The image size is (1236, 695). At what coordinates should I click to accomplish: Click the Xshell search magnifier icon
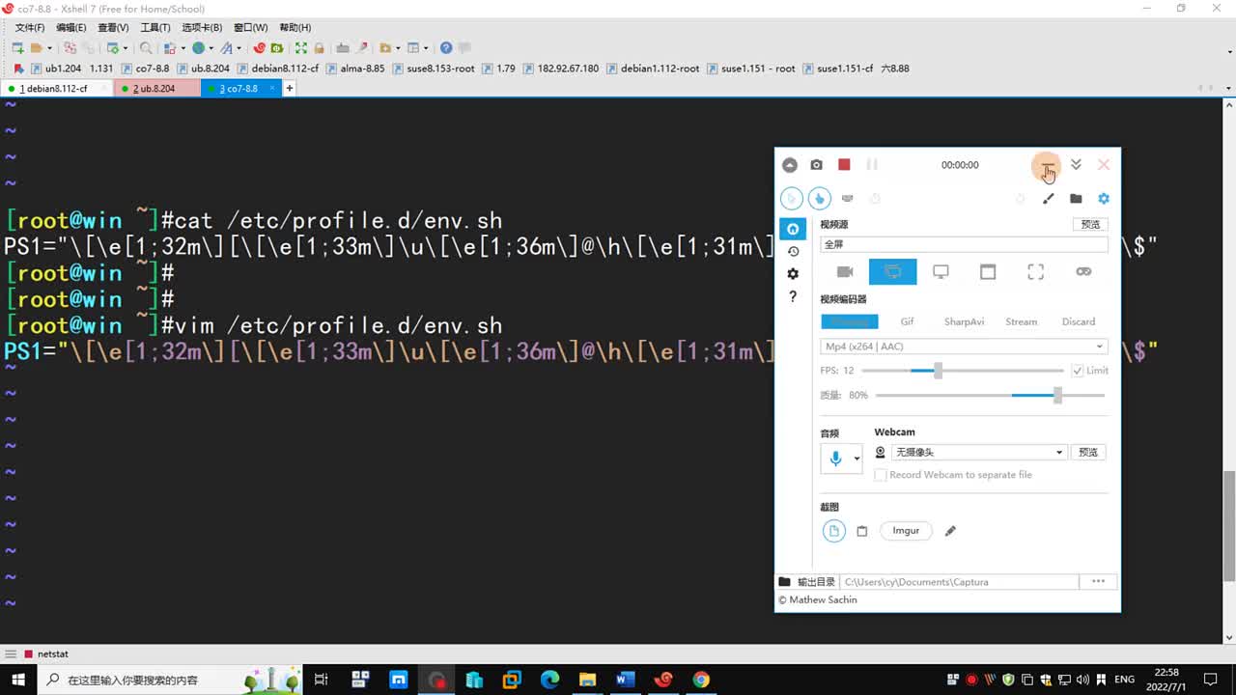[x=146, y=47]
